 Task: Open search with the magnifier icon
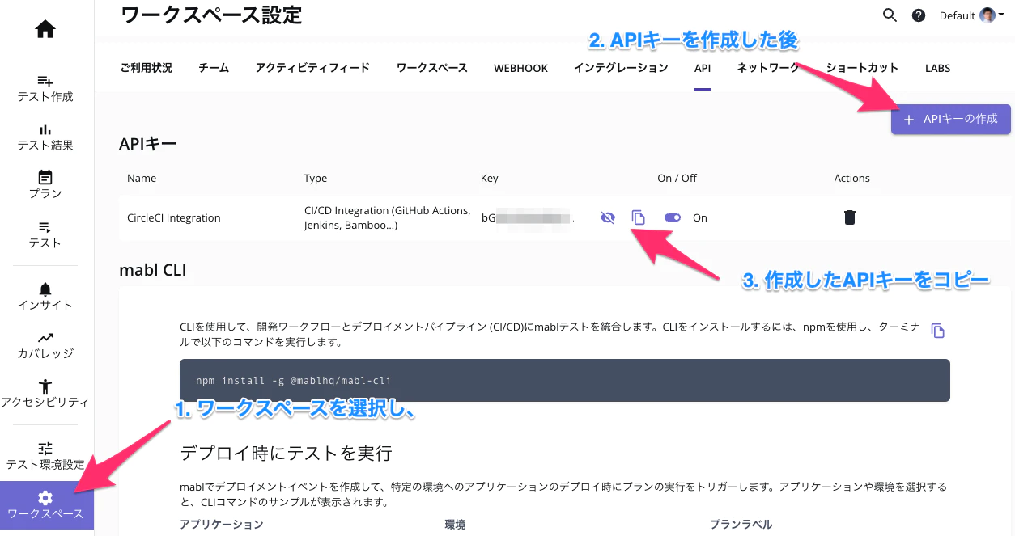coord(890,15)
